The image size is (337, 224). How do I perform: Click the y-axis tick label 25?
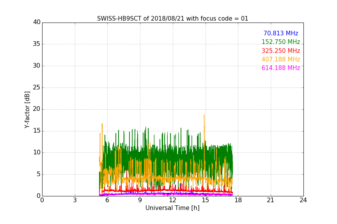click(x=37, y=87)
